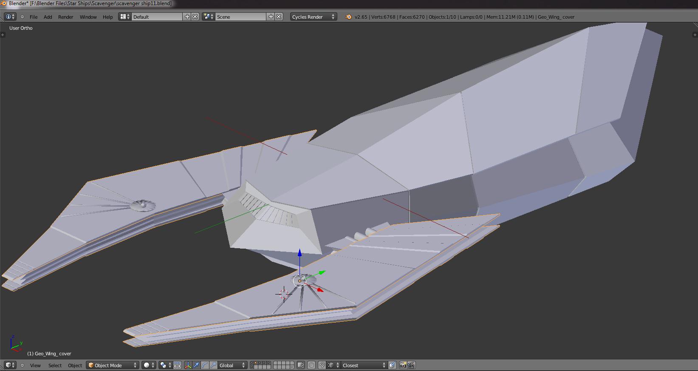Toggle proportional editing circle button

click(x=311, y=365)
